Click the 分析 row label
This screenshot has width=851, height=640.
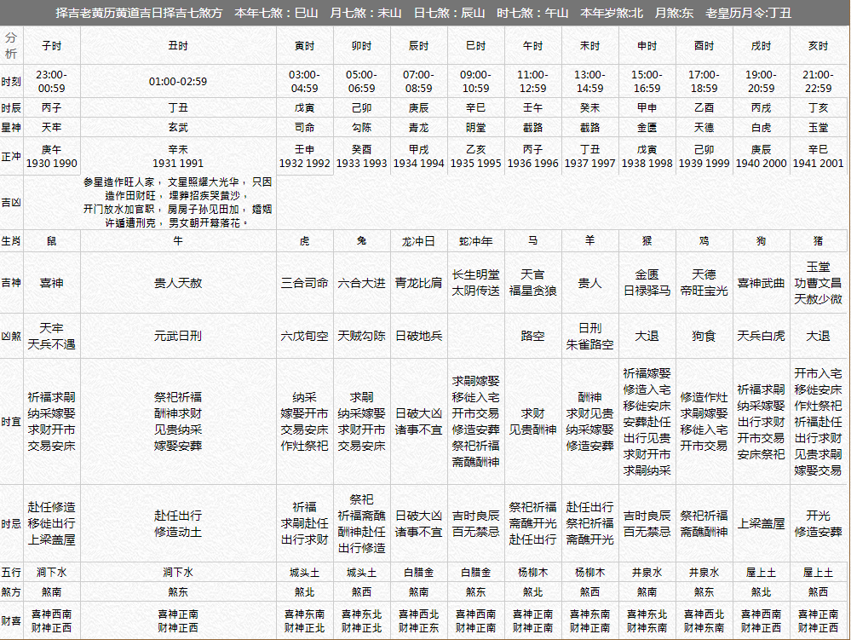[x=11, y=46]
